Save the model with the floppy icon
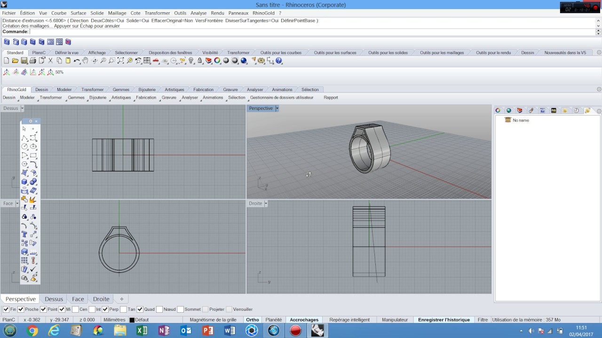The image size is (602, 338). [24, 61]
